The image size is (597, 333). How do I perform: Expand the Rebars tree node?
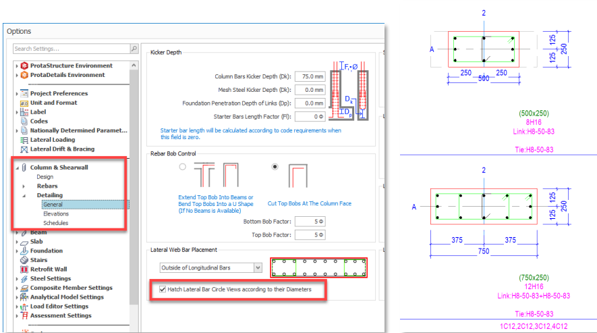24,186
